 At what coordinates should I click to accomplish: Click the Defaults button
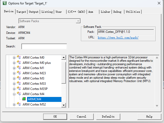pyautogui.click(x=108, y=116)
